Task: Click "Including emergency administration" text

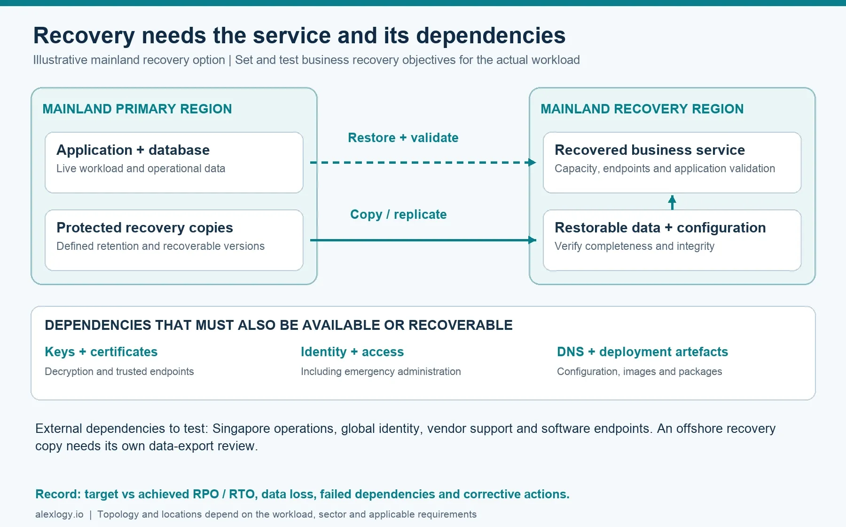Action: (381, 372)
